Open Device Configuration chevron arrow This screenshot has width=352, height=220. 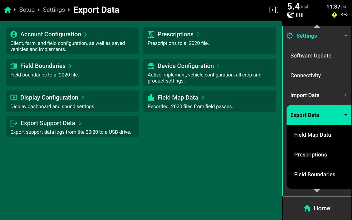tap(218, 66)
